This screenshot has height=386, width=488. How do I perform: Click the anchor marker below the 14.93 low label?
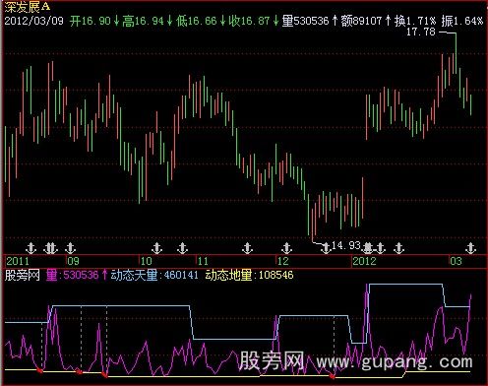pos(326,248)
